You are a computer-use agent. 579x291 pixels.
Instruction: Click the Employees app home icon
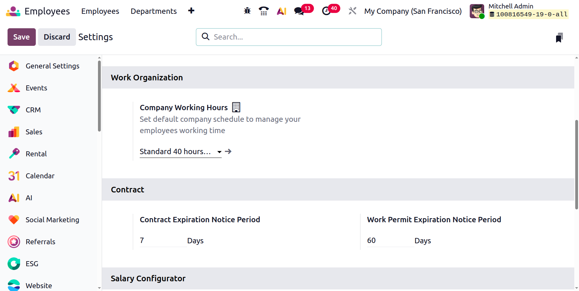click(x=13, y=11)
